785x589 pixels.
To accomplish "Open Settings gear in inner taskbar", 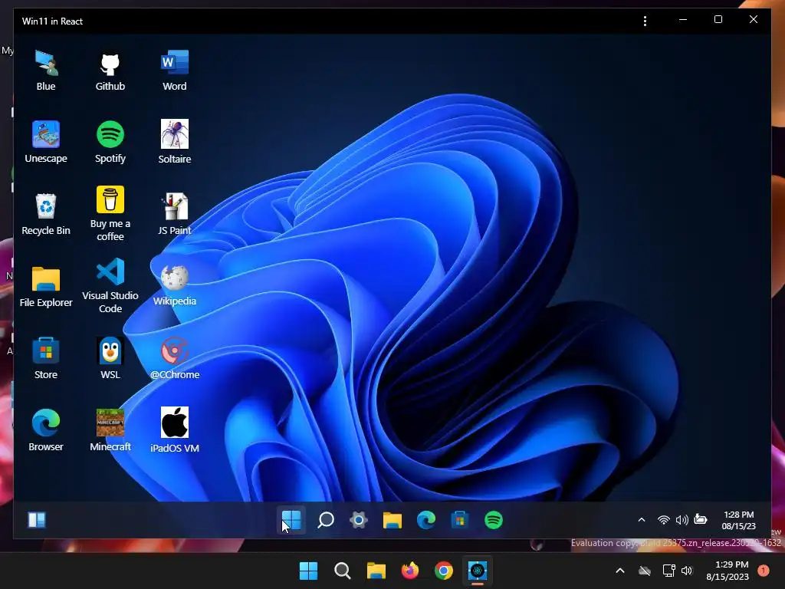I will pyautogui.click(x=359, y=520).
